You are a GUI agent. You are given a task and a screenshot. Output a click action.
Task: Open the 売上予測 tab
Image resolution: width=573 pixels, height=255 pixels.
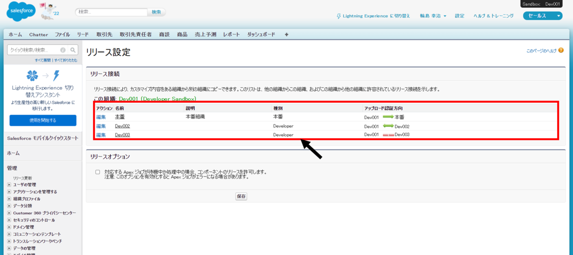point(205,34)
